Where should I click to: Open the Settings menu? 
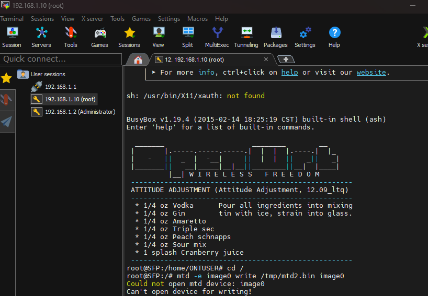click(169, 19)
